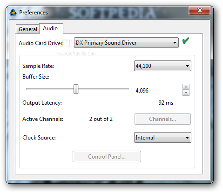
Task: Click the 'Buffer Size:' label
Action: coord(36,77)
